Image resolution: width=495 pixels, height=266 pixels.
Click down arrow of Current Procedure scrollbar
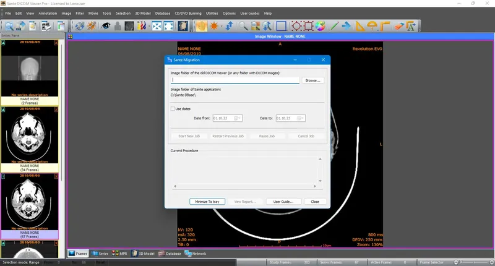click(x=320, y=181)
